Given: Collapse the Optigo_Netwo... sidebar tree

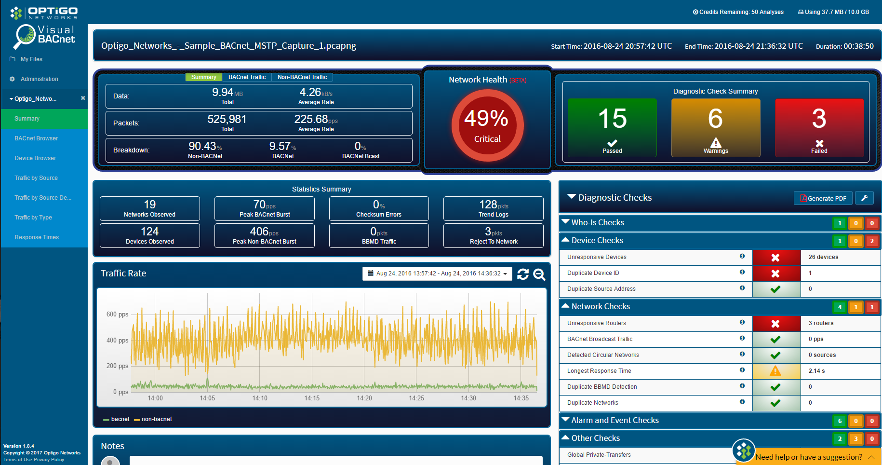Looking at the screenshot, I should 11,99.
